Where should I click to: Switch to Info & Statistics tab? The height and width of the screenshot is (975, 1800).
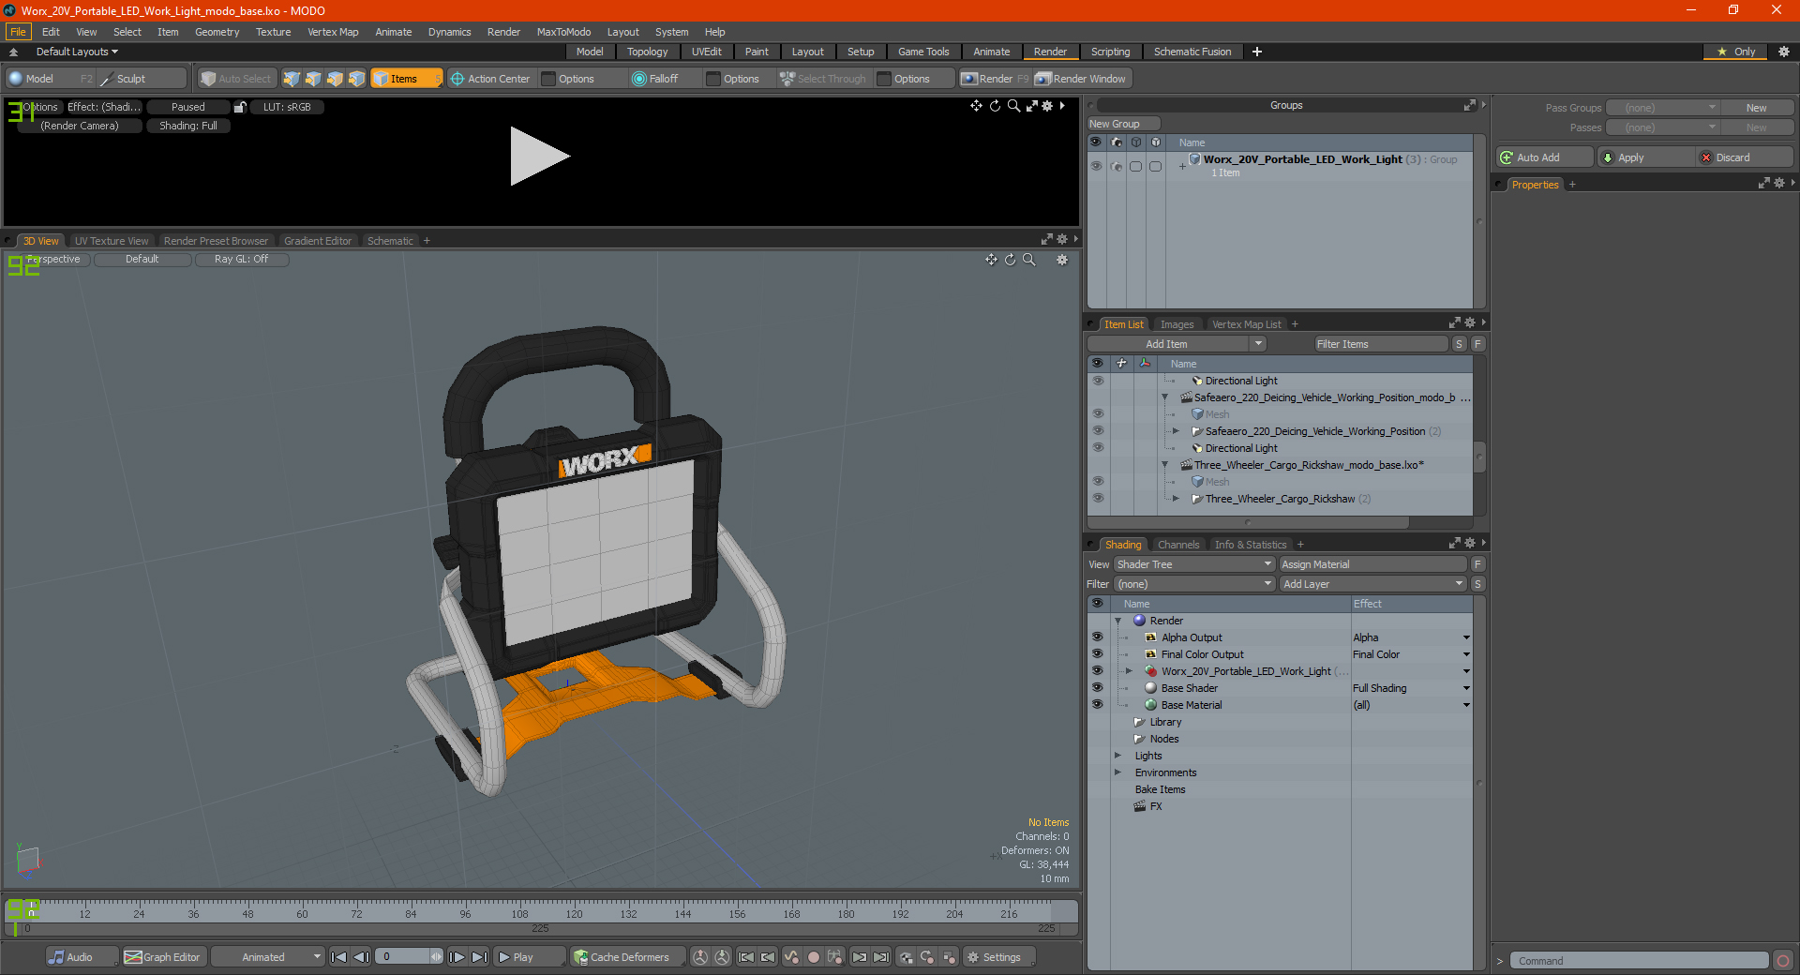pos(1251,545)
